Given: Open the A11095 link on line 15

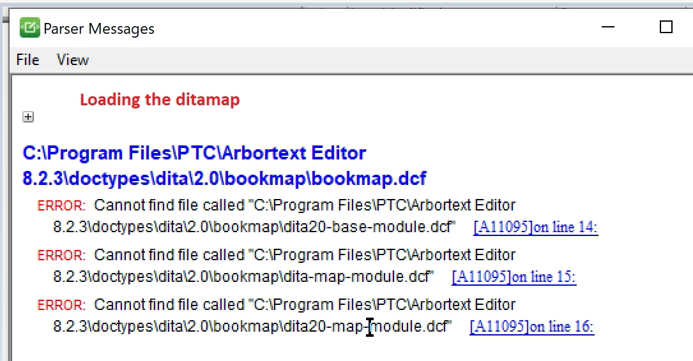Looking at the screenshot, I should click(514, 277).
